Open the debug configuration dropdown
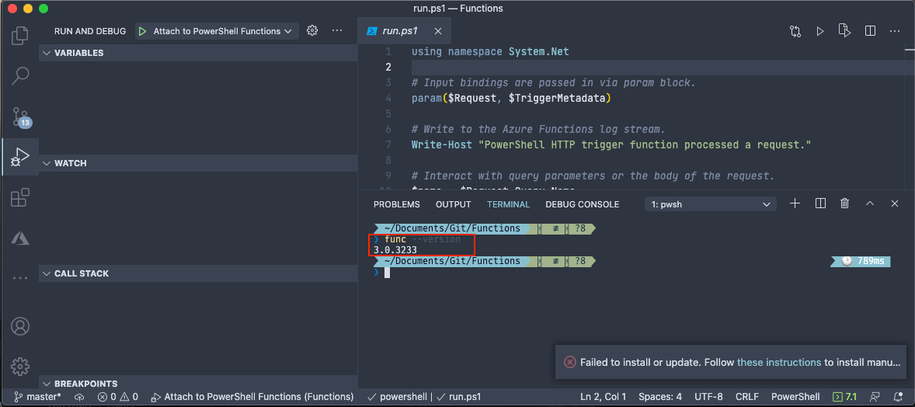Viewport: 915px width, 407px height. pyautogui.click(x=217, y=31)
